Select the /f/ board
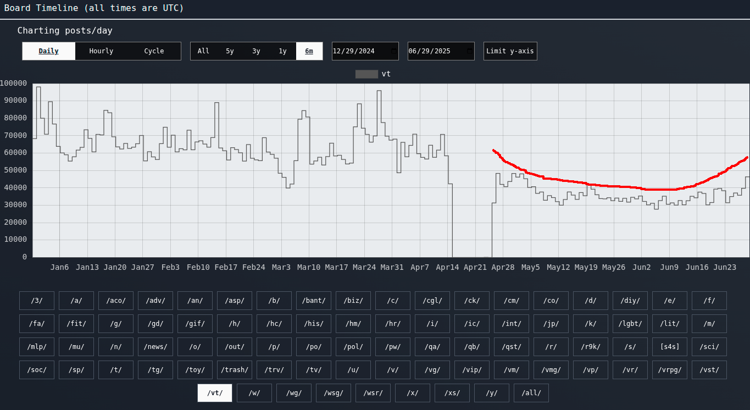The image size is (750, 410). 709,301
